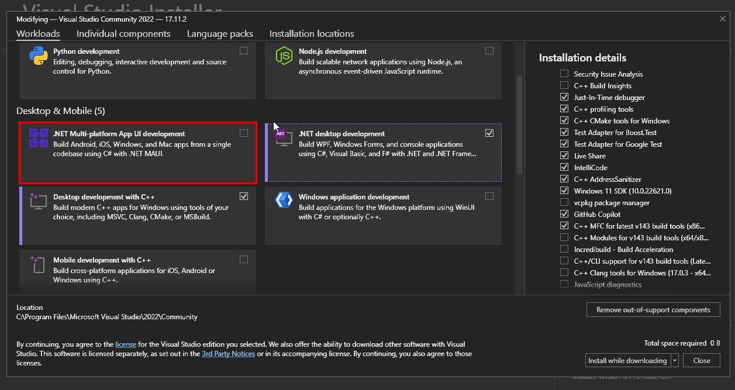The width and height of the screenshot is (735, 390).
Task: Open the license link
Action: coord(126,344)
